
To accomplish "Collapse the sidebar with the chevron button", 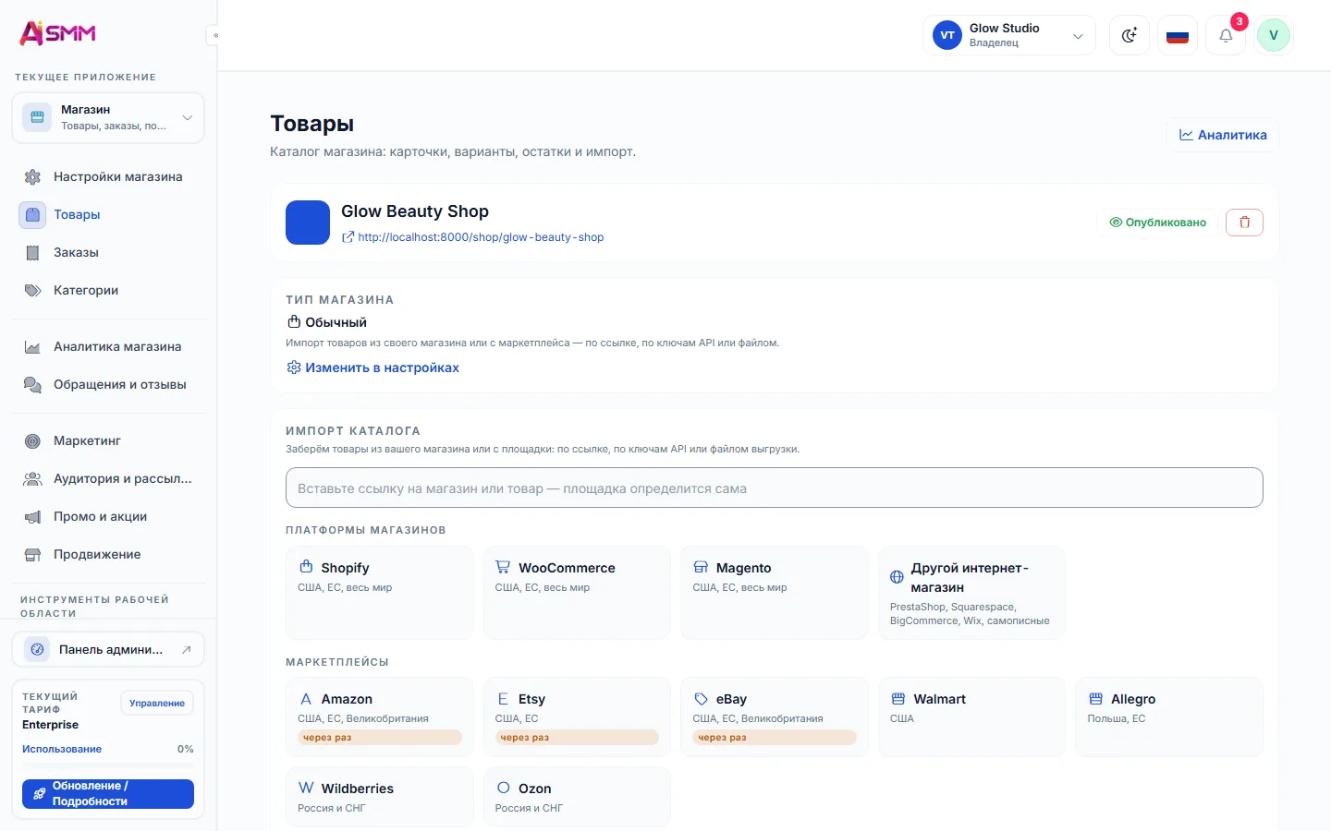I will point(214,35).
